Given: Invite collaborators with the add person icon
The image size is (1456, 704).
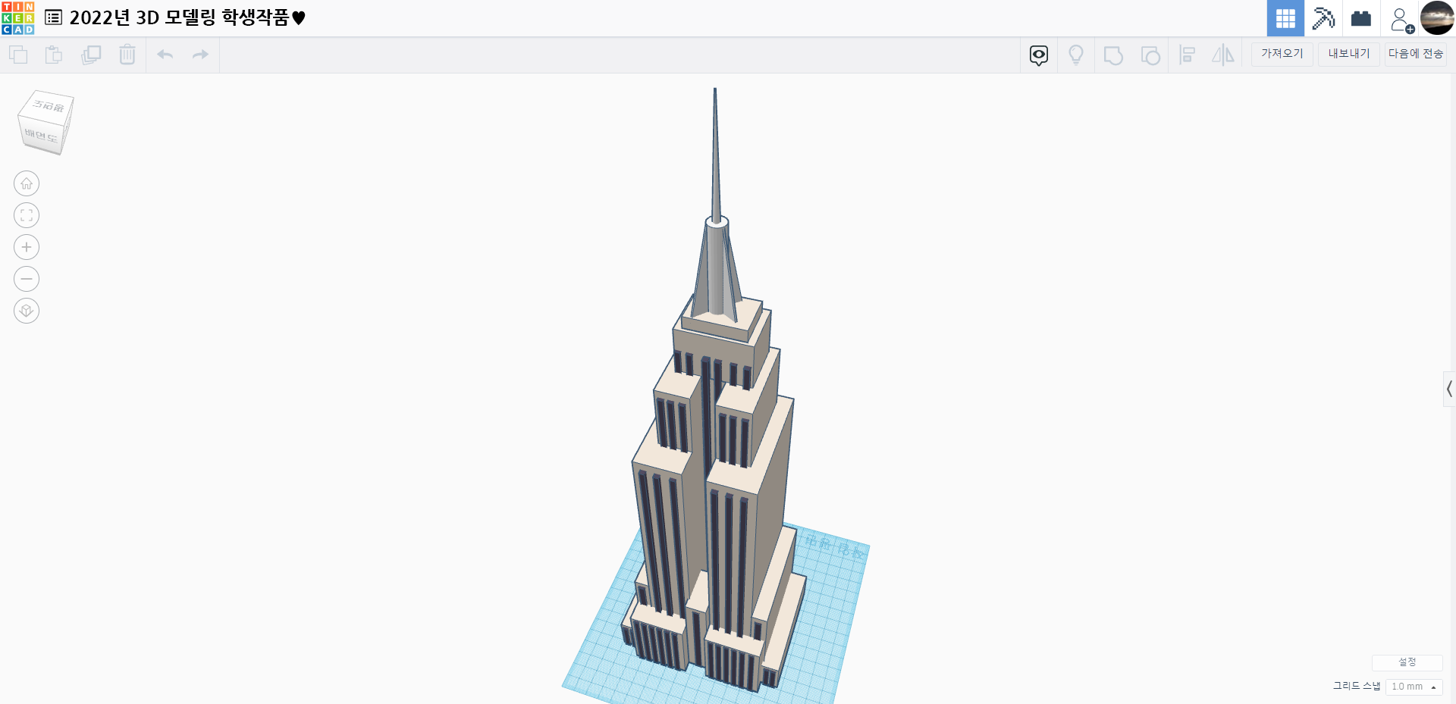Looking at the screenshot, I should pos(1401,20).
